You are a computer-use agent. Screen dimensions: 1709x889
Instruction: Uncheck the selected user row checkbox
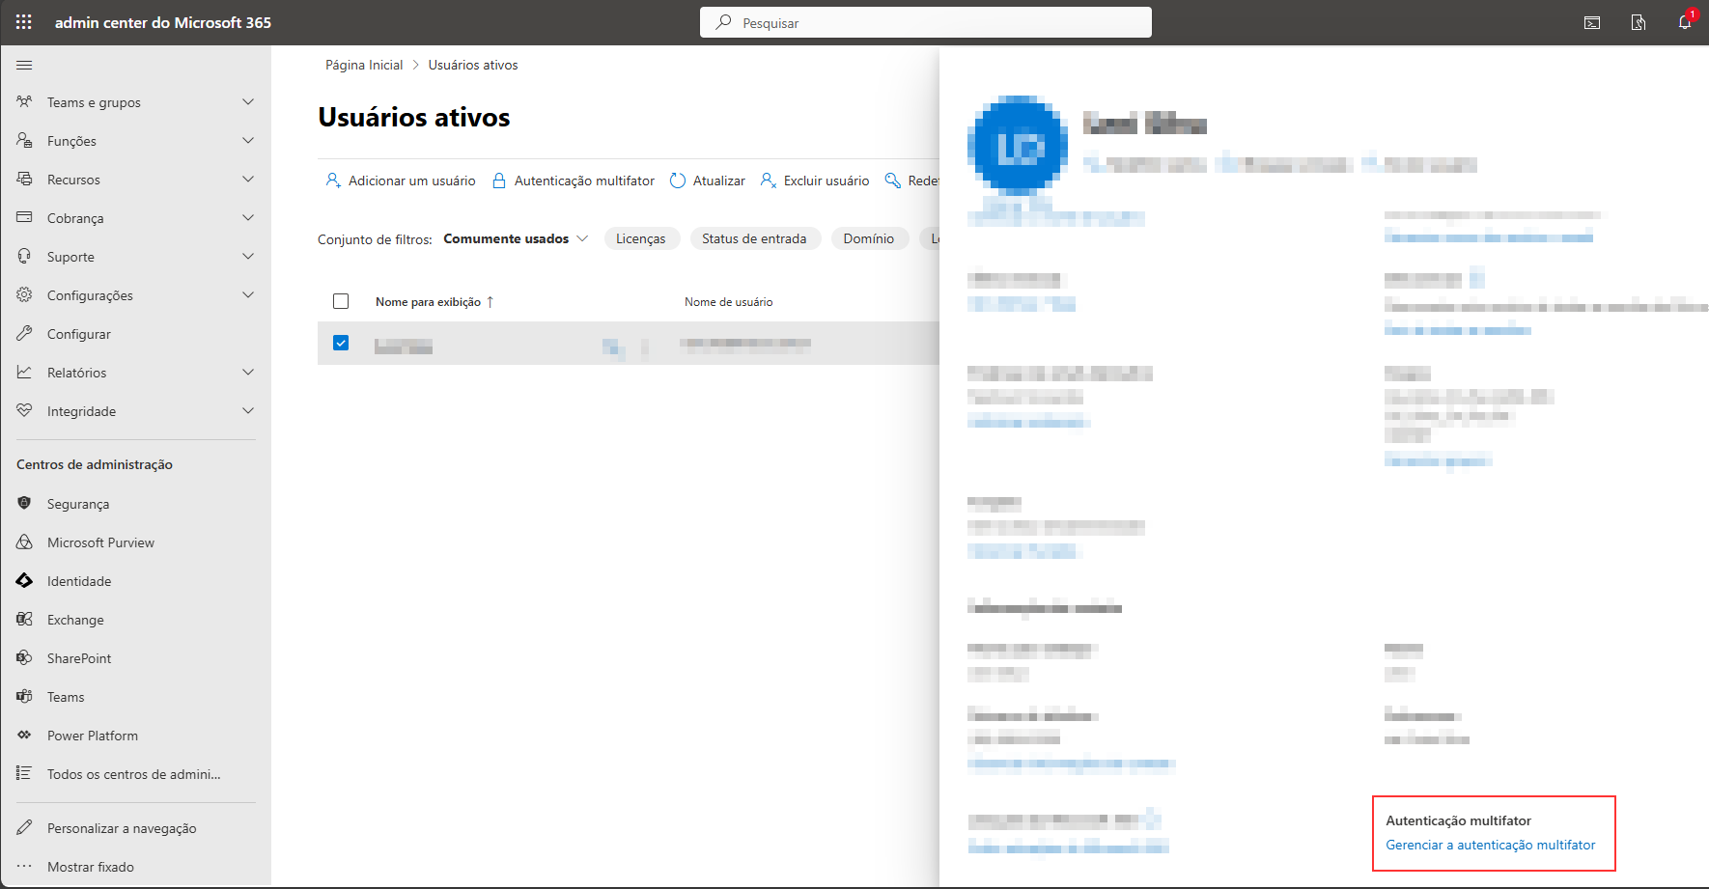[x=341, y=343]
